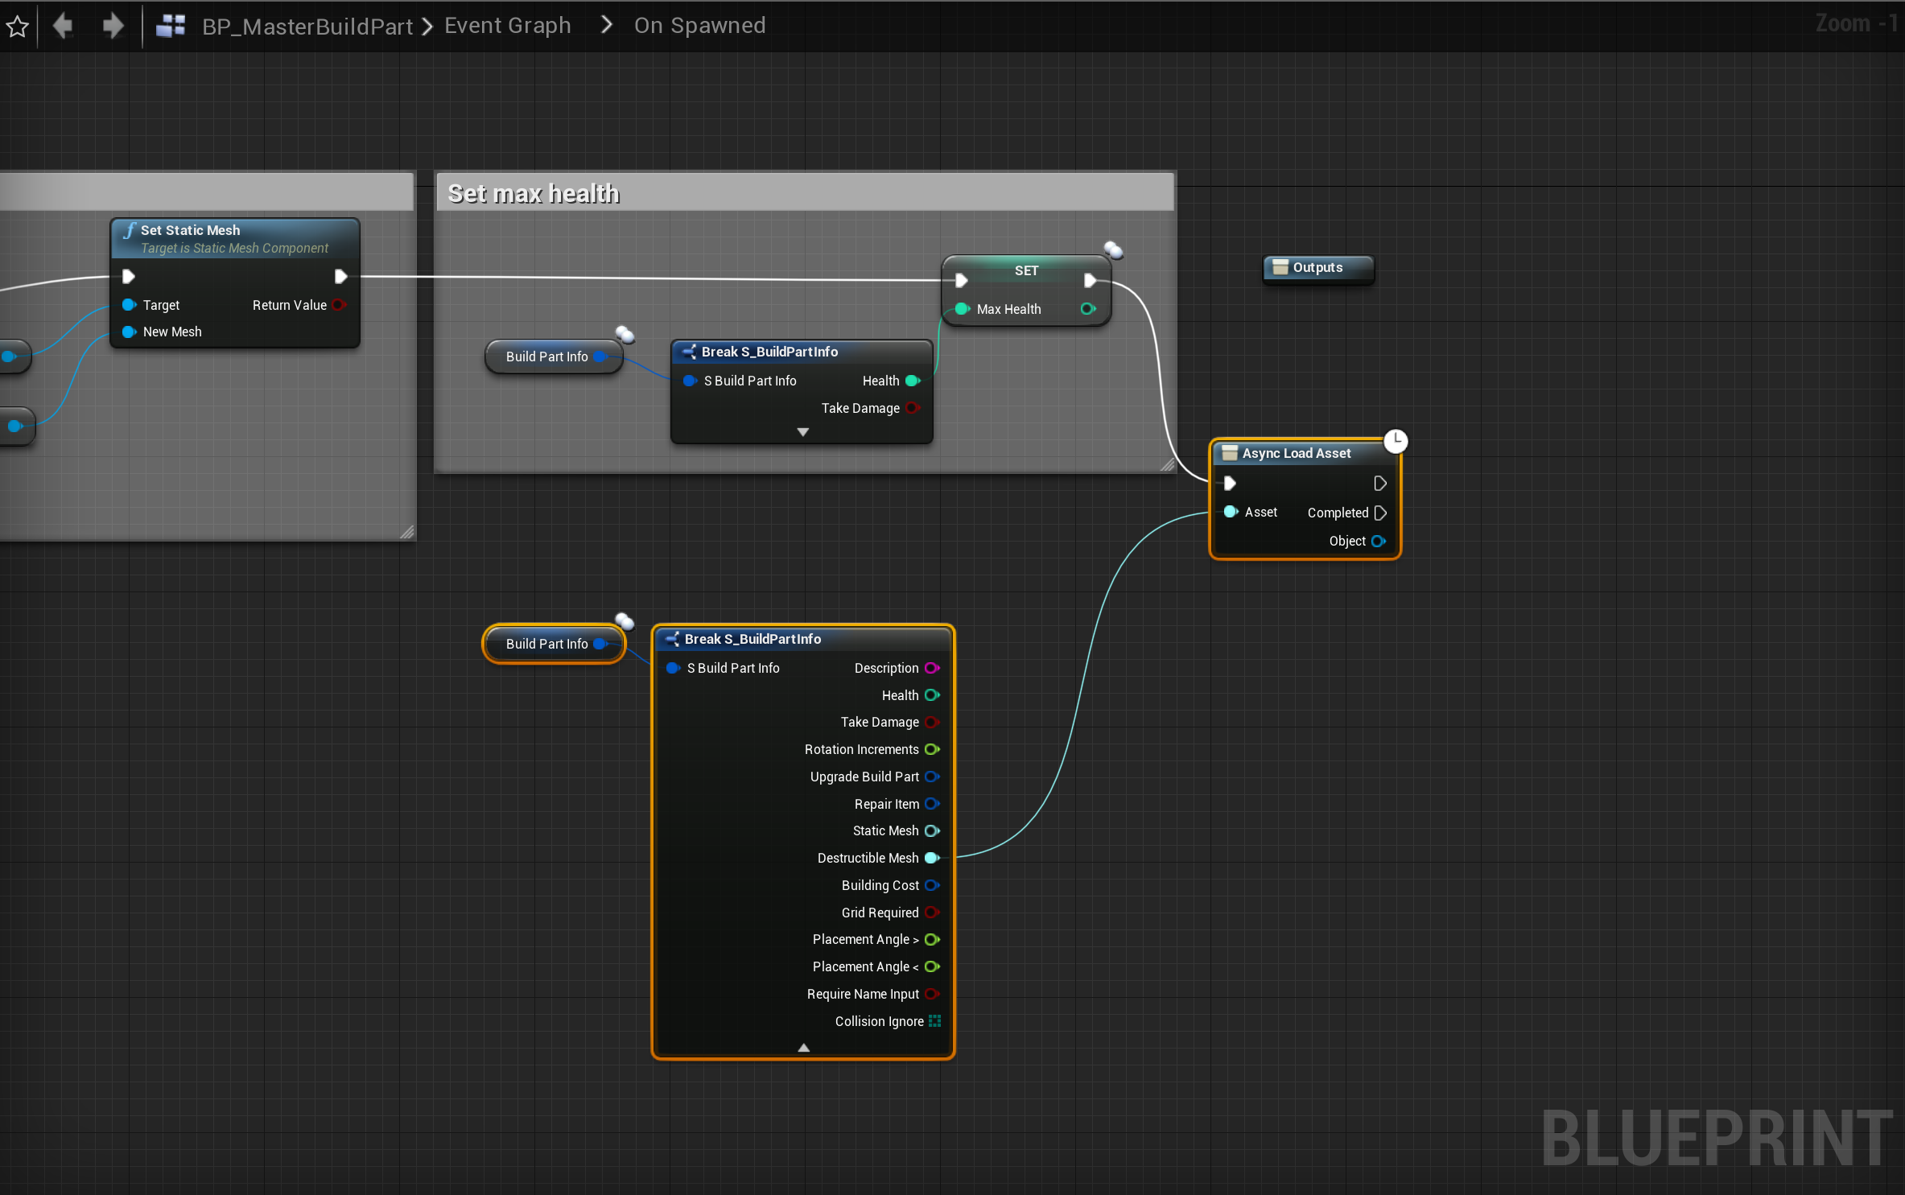The image size is (1905, 1195).
Task: Click the back navigation arrow
Action: click(x=63, y=27)
